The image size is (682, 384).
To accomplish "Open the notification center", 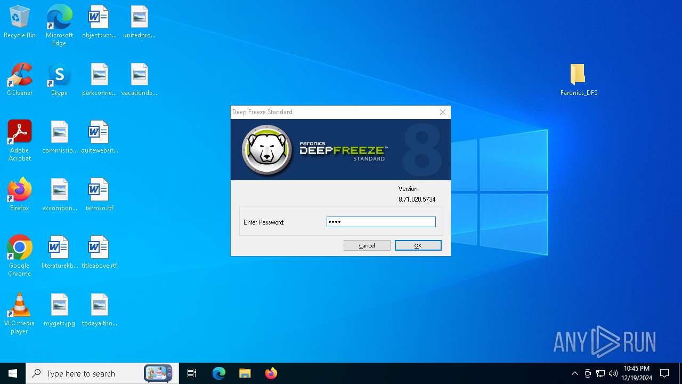I will 664,373.
